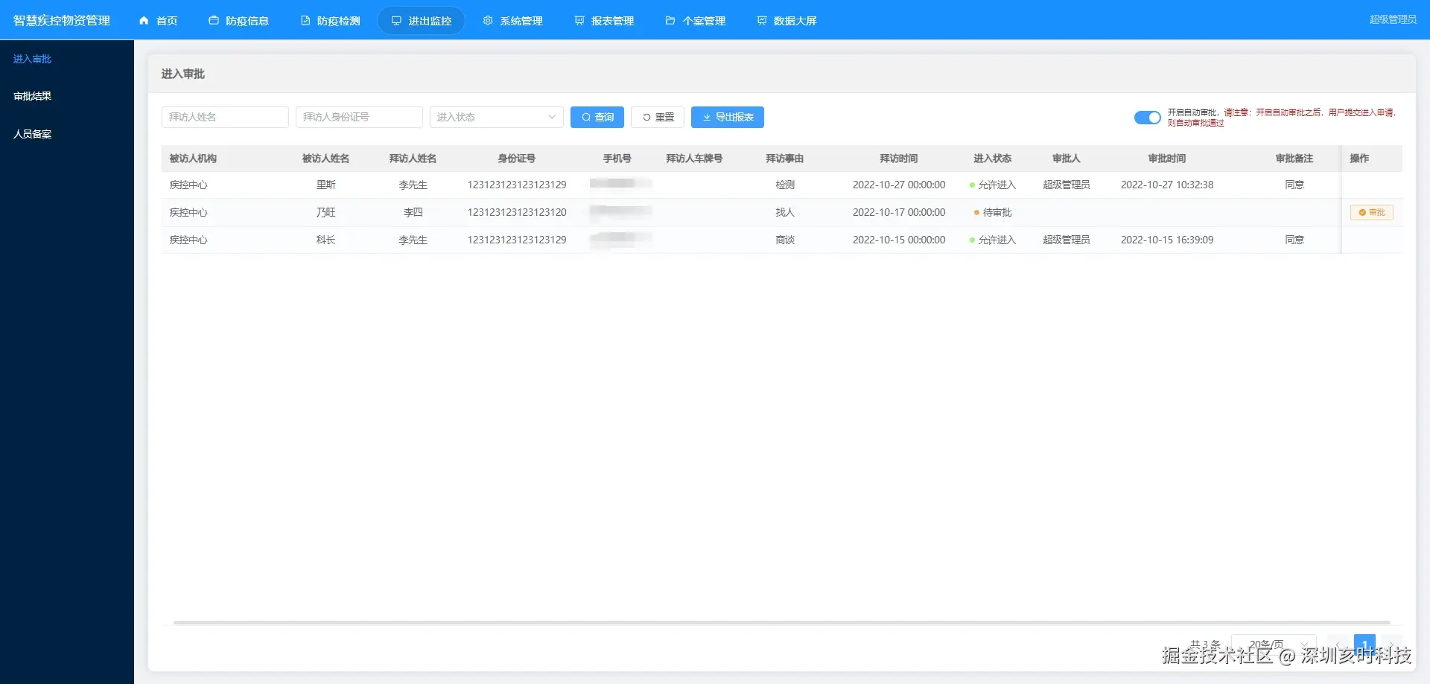Click the 检测 visit reason cell

pyautogui.click(x=785, y=185)
